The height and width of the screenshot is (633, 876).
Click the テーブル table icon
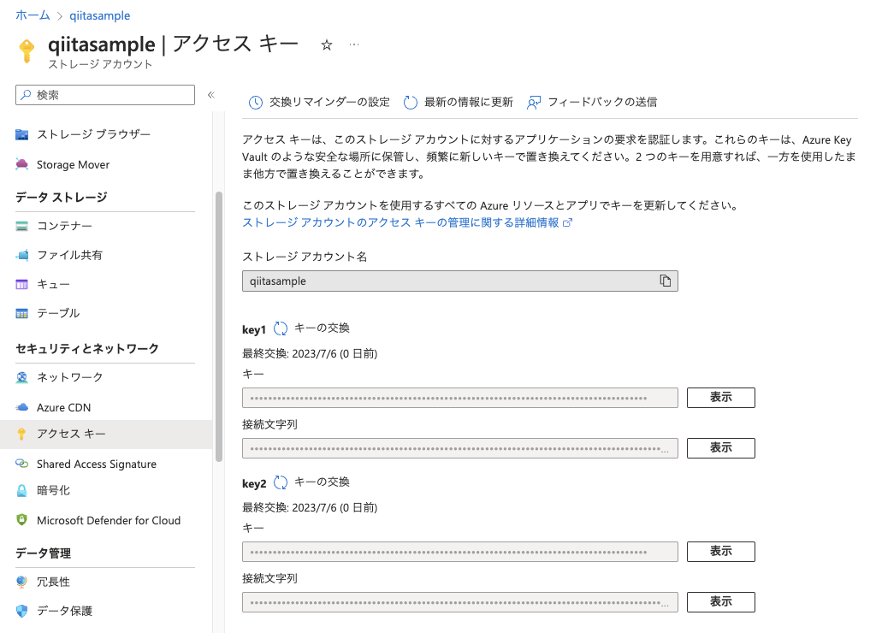click(x=21, y=313)
